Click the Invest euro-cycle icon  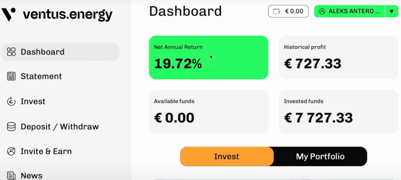(x=11, y=101)
